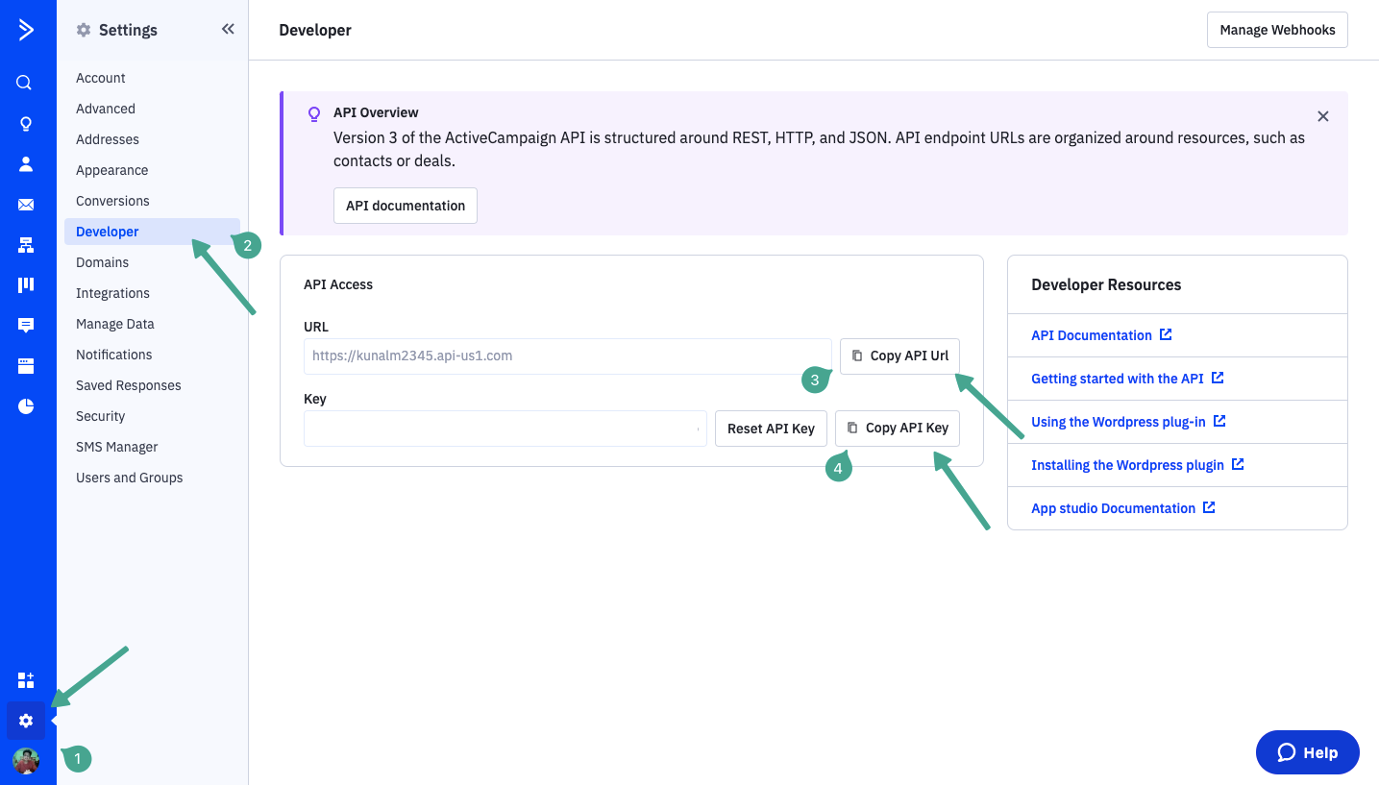Open App studio Documentation link

point(1113,508)
